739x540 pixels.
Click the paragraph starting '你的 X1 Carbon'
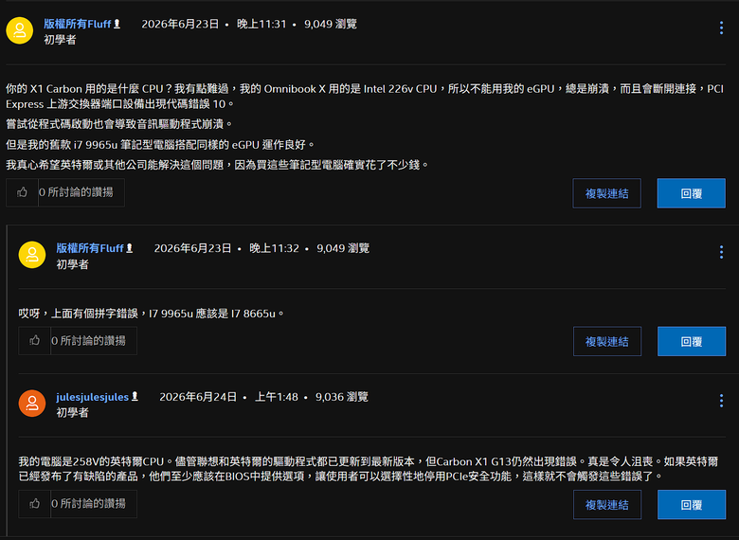[365, 96]
